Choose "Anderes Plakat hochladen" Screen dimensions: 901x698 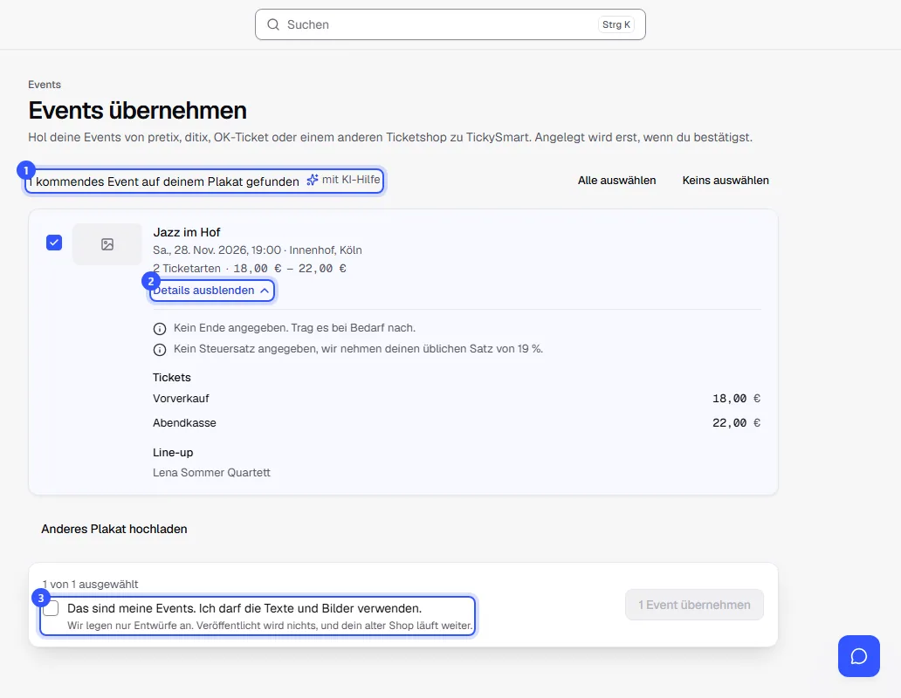click(x=114, y=529)
